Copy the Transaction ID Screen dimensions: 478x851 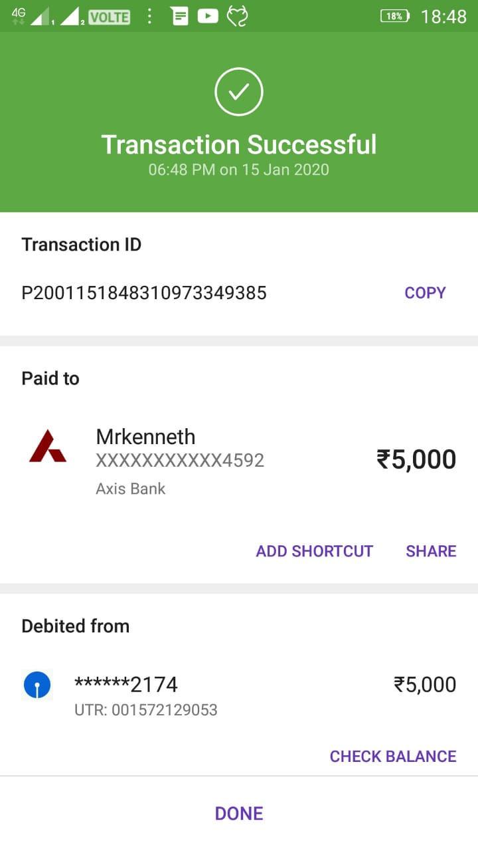point(425,293)
